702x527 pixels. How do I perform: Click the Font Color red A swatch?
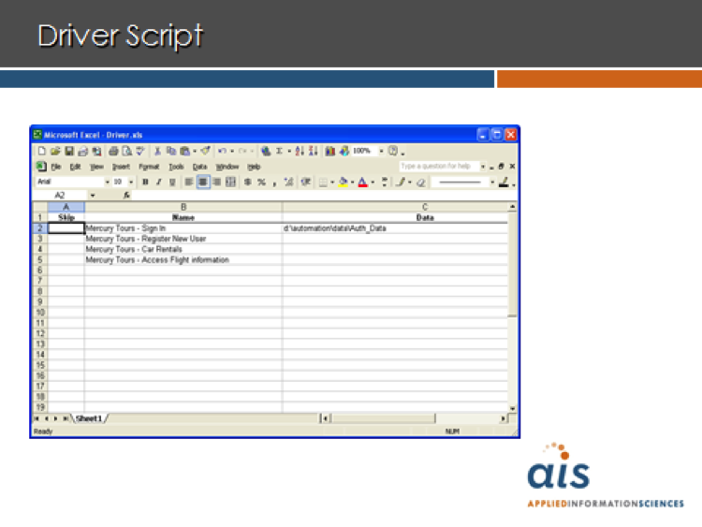[x=361, y=182]
